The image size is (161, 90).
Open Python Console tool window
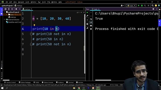point(48,82)
